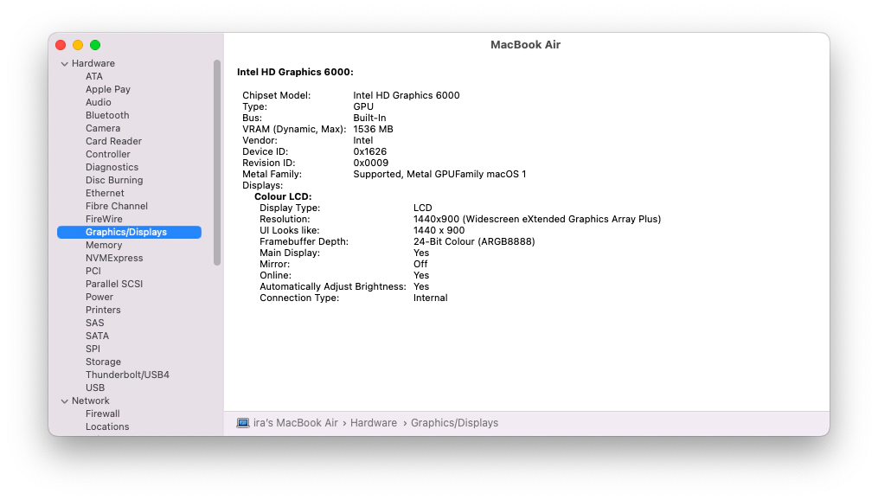Click Hardware in the path bar

tap(374, 423)
